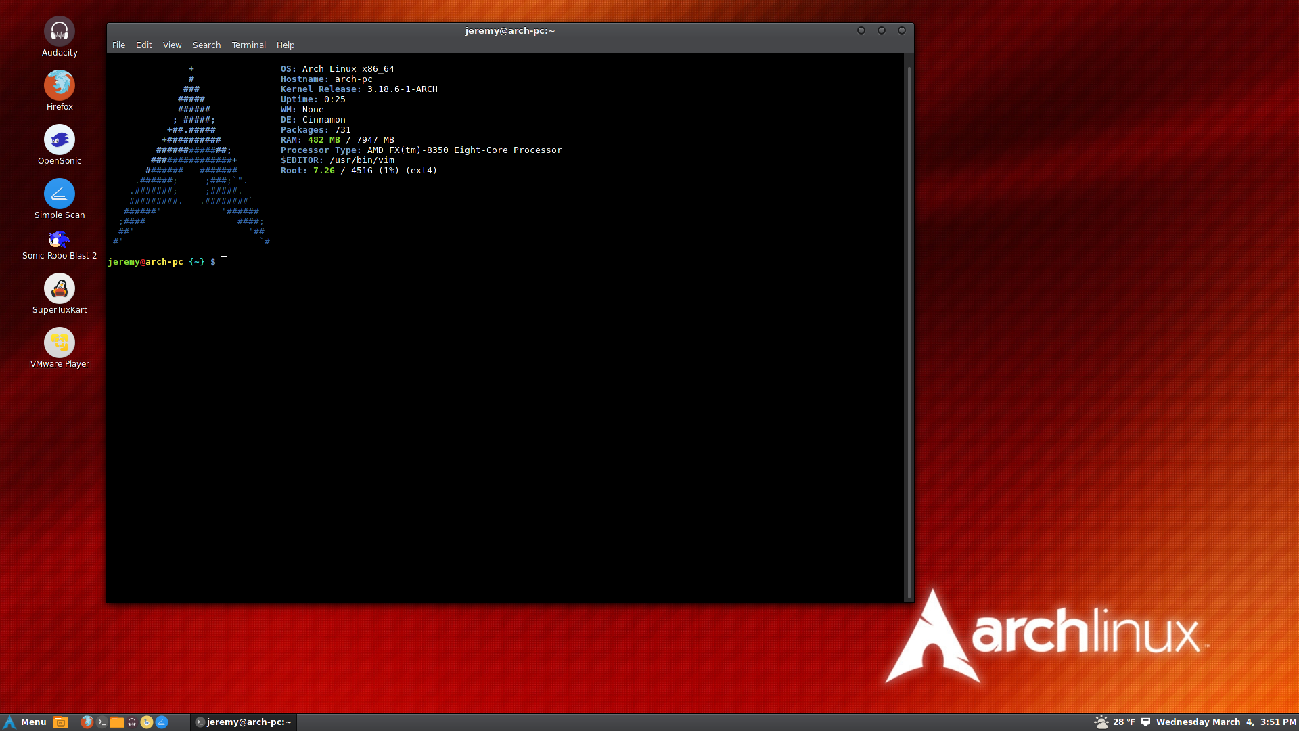
Task: Open the file manager folder in the panel
Action: tap(117, 722)
